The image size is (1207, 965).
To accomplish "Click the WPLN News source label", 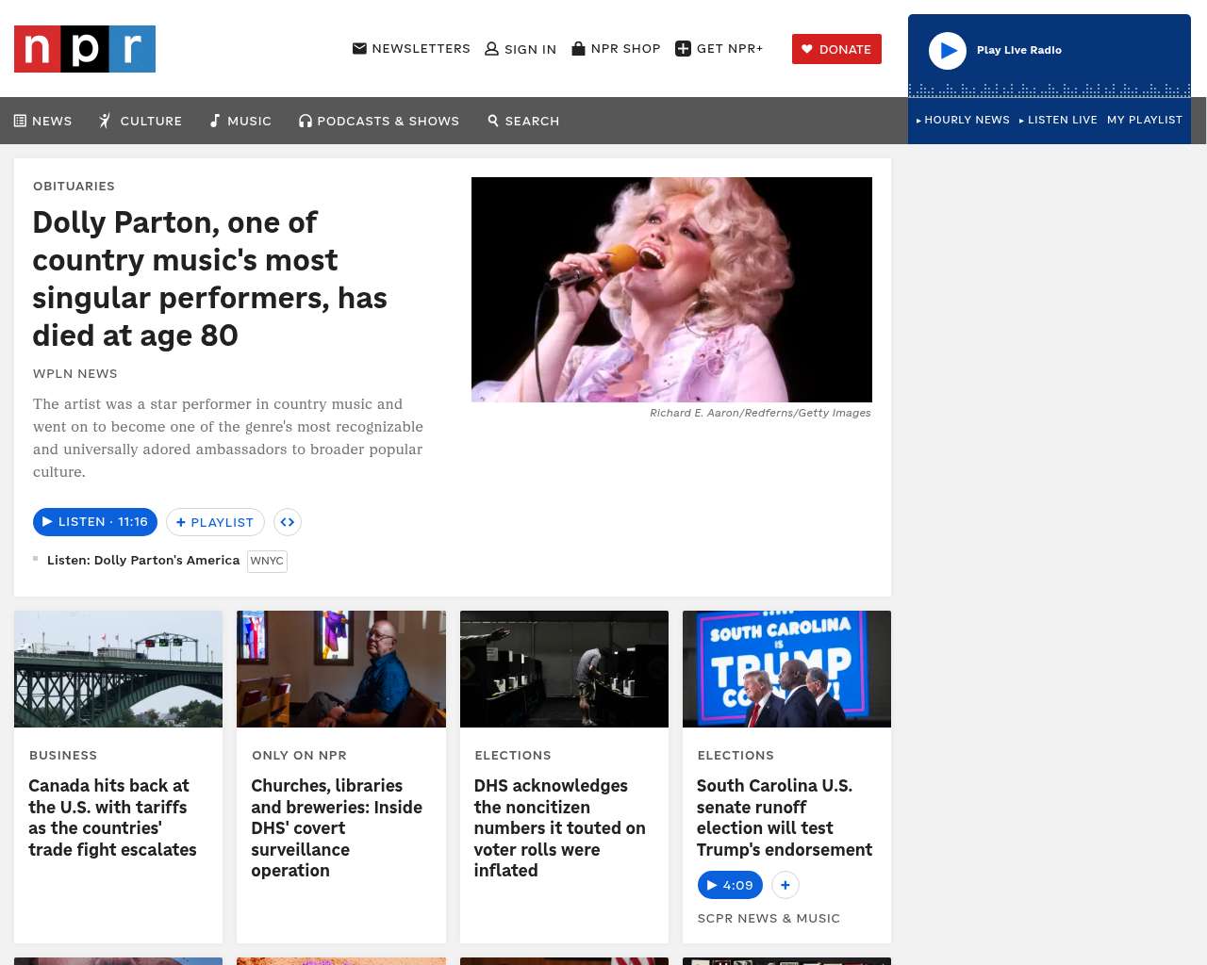I will click(75, 373).
